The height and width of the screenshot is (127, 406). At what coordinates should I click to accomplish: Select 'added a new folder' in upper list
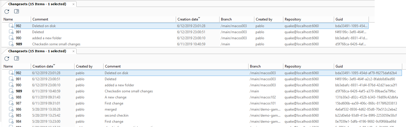click(47, 38)
